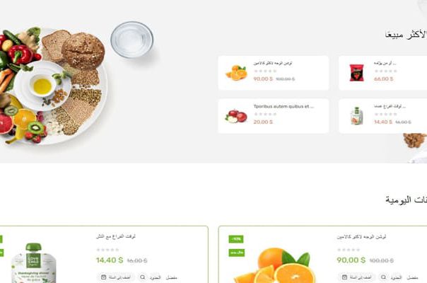427x283 pixels.
Task: Open the 'Tporibus autem quibus et' product link
Action: point(283,106)
